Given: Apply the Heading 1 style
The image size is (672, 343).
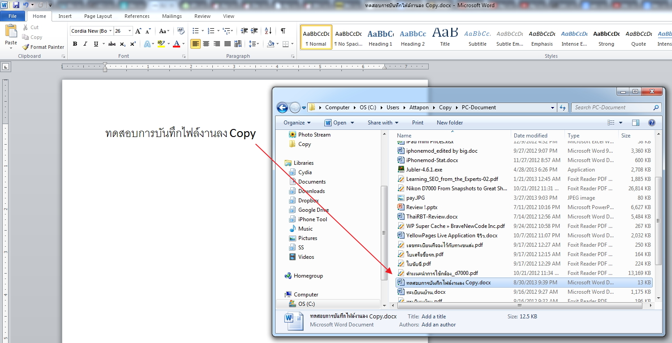Looking at the screenshot, I should pos(380,37).
